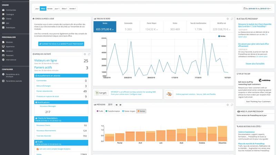Viewport: 276px width, 155px height.
Task: Open Paniers abandonnés link
Action: (x=45, y=91)
